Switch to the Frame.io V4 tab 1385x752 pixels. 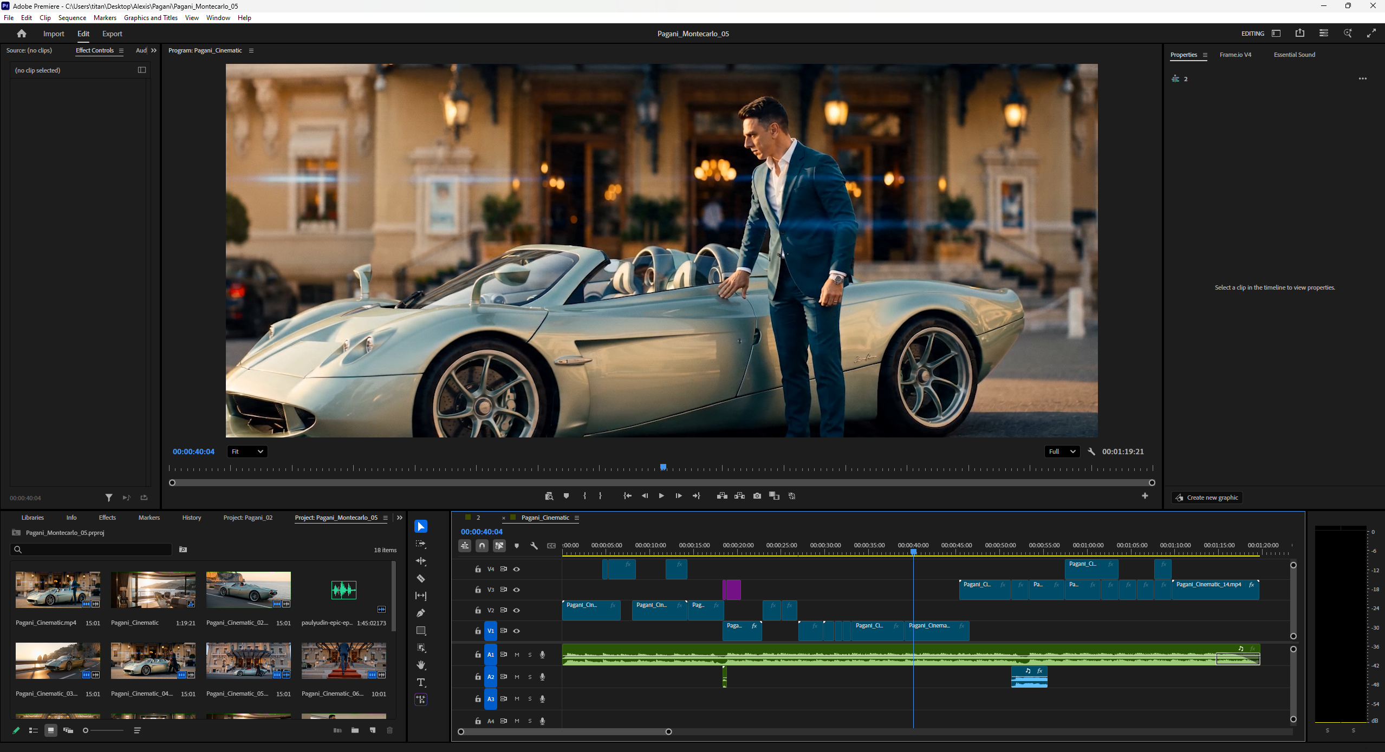click(1236, 55)
